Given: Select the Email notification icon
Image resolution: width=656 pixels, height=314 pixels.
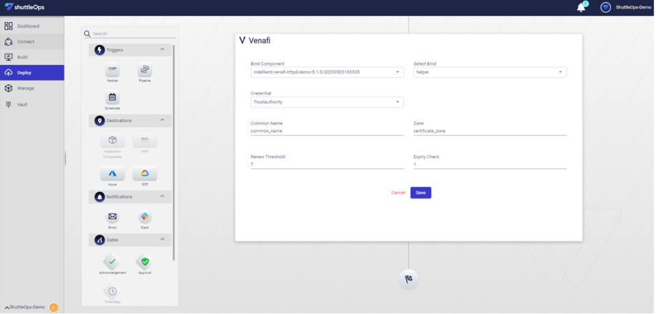Looking at the screenshot, I should [x=113, y=217].
